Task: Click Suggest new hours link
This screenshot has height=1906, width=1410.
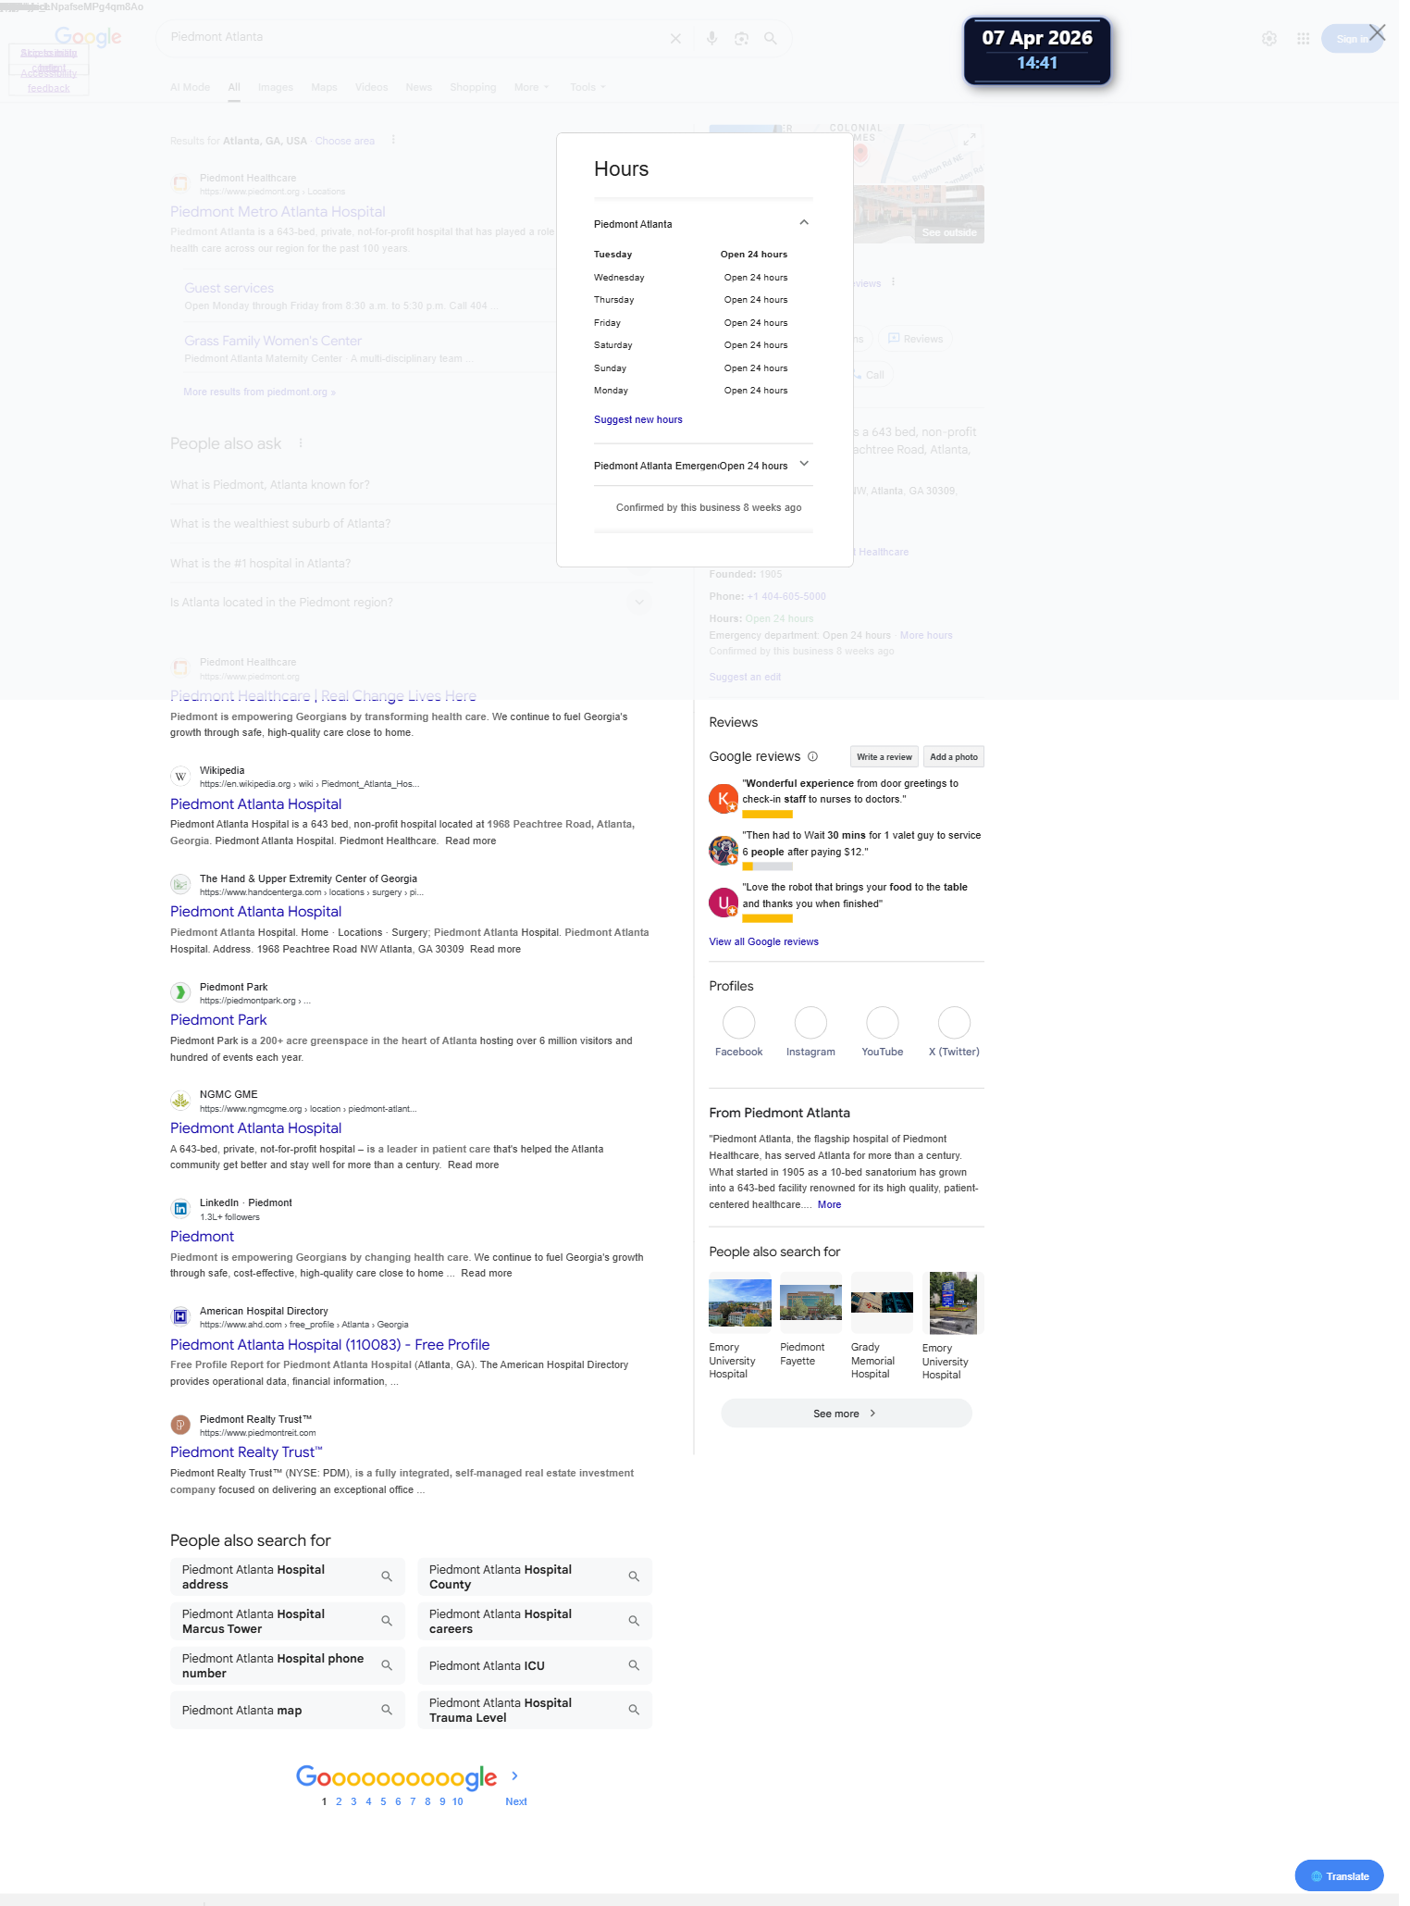Action: click(x=637, y=419)
